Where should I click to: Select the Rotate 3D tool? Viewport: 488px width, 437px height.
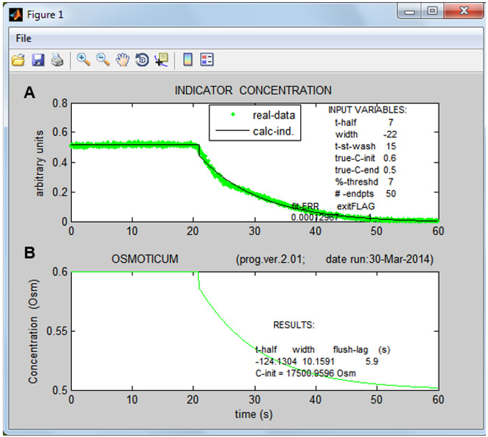[x=142, y=60]
